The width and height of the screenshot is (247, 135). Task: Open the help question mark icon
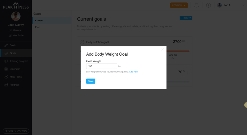pos(208,5)
